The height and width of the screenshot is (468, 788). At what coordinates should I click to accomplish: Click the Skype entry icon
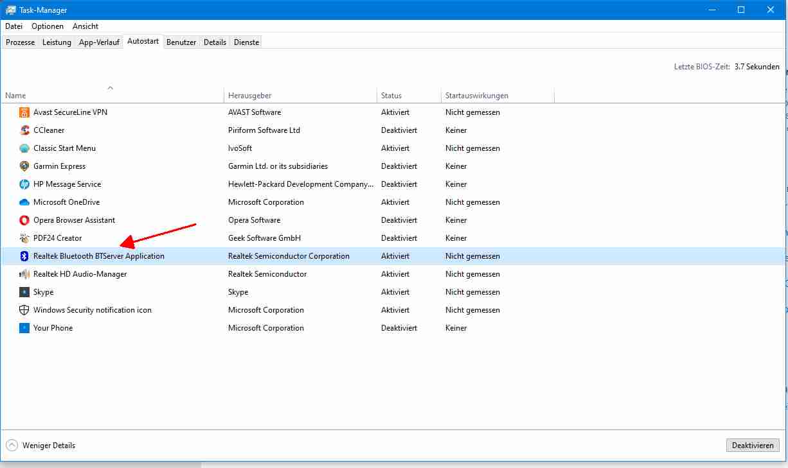tap(24, 292)
